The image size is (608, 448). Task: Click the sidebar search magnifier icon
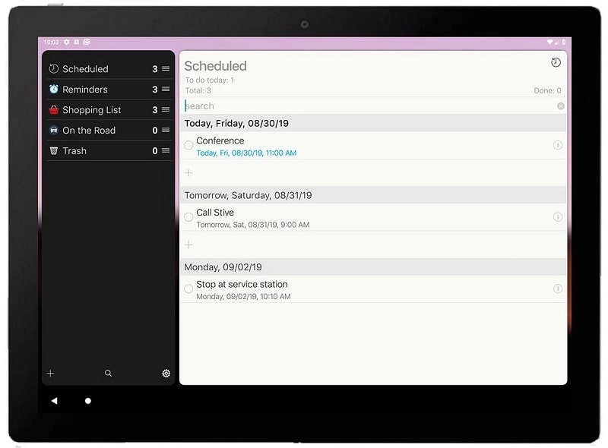[x=108, y=374]
